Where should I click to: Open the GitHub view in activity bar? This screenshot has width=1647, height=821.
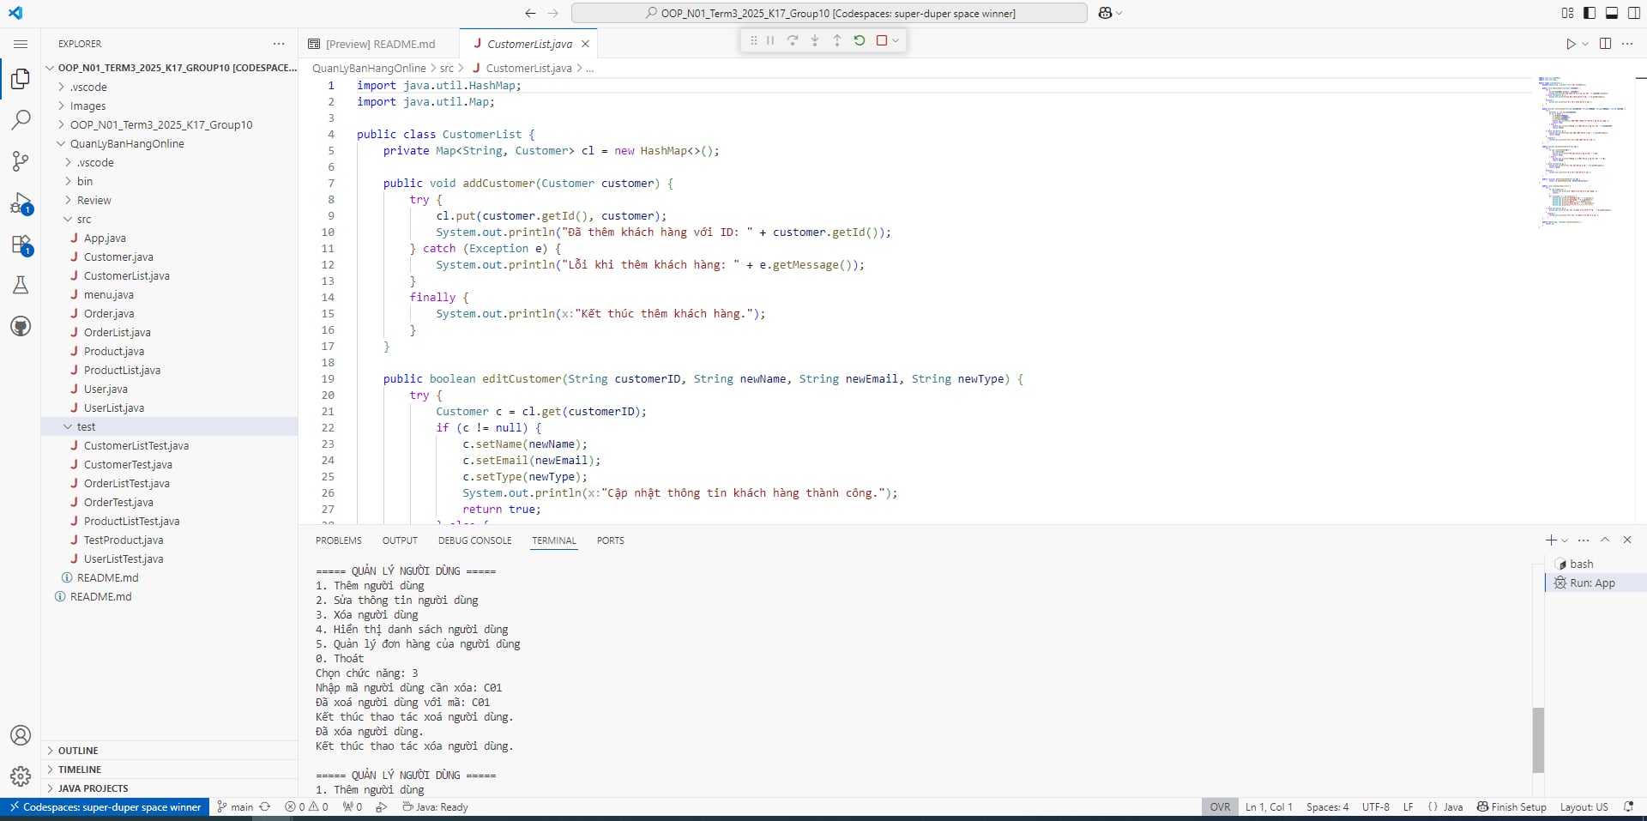pos(21,326)
